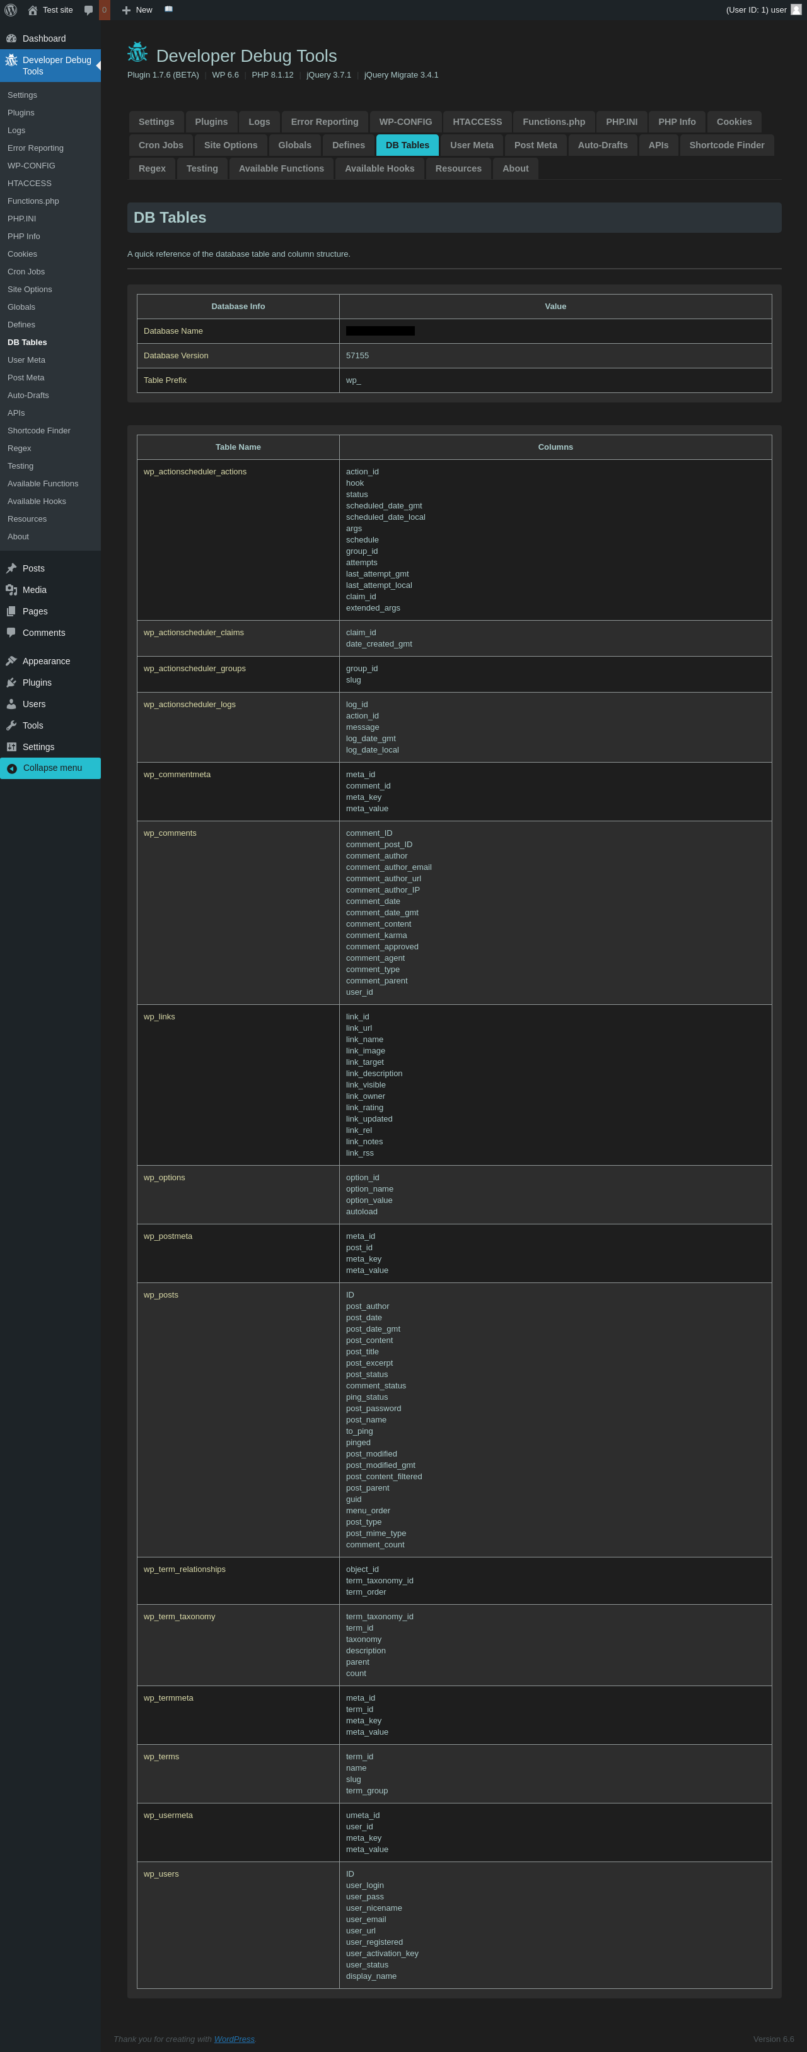
Task: Switch to the PHP Info tab
Action: (677, 122)
